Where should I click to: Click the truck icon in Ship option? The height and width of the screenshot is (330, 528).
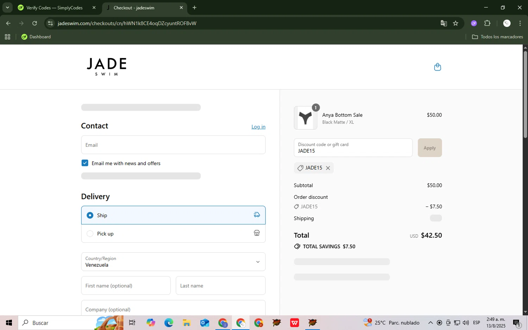click(257, 215)
